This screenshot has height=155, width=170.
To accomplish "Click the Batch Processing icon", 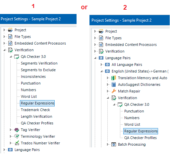I will (x=114, y=144).
